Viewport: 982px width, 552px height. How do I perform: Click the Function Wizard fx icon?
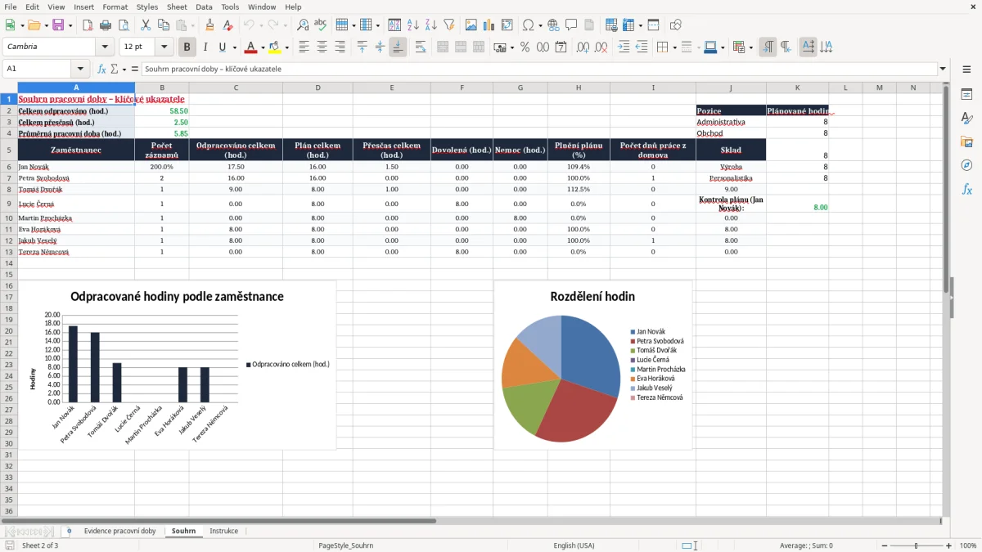101,69
